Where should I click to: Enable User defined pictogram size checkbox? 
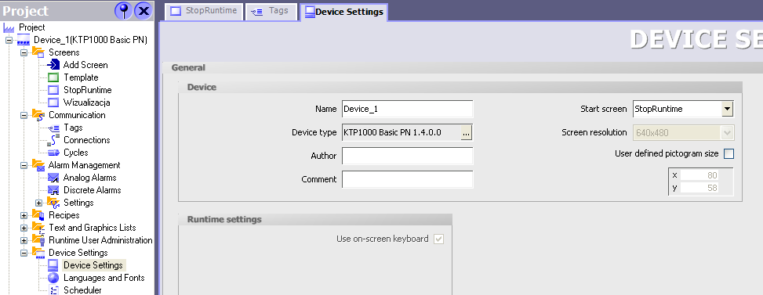729,154
